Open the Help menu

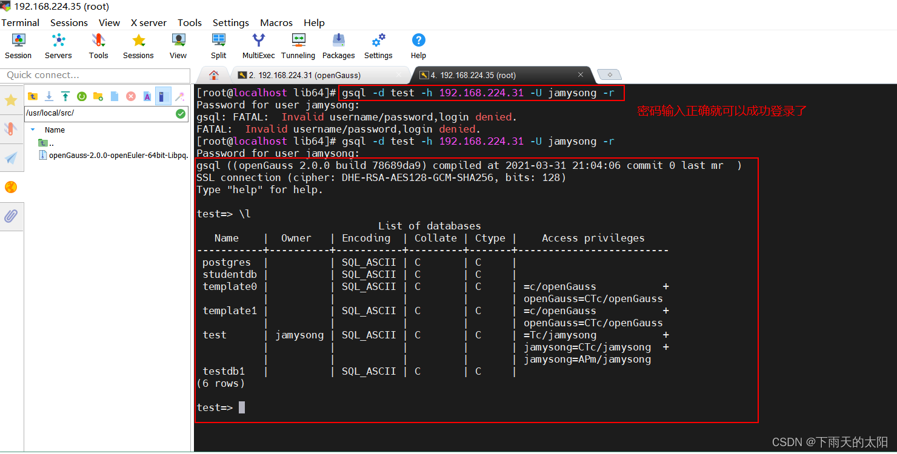(314, 22)
